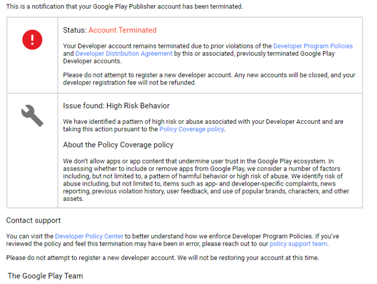Click the 'About the Policy Coverage policy' heading
377x284 pixels.
(118, 145)
